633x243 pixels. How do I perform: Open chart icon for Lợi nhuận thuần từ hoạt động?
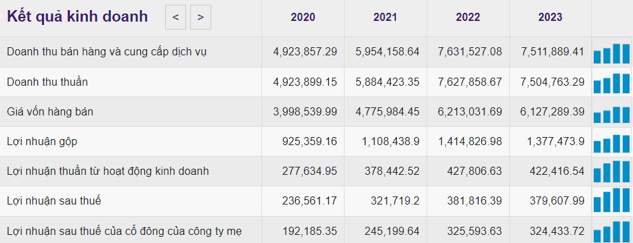click(x=611, y=172)
